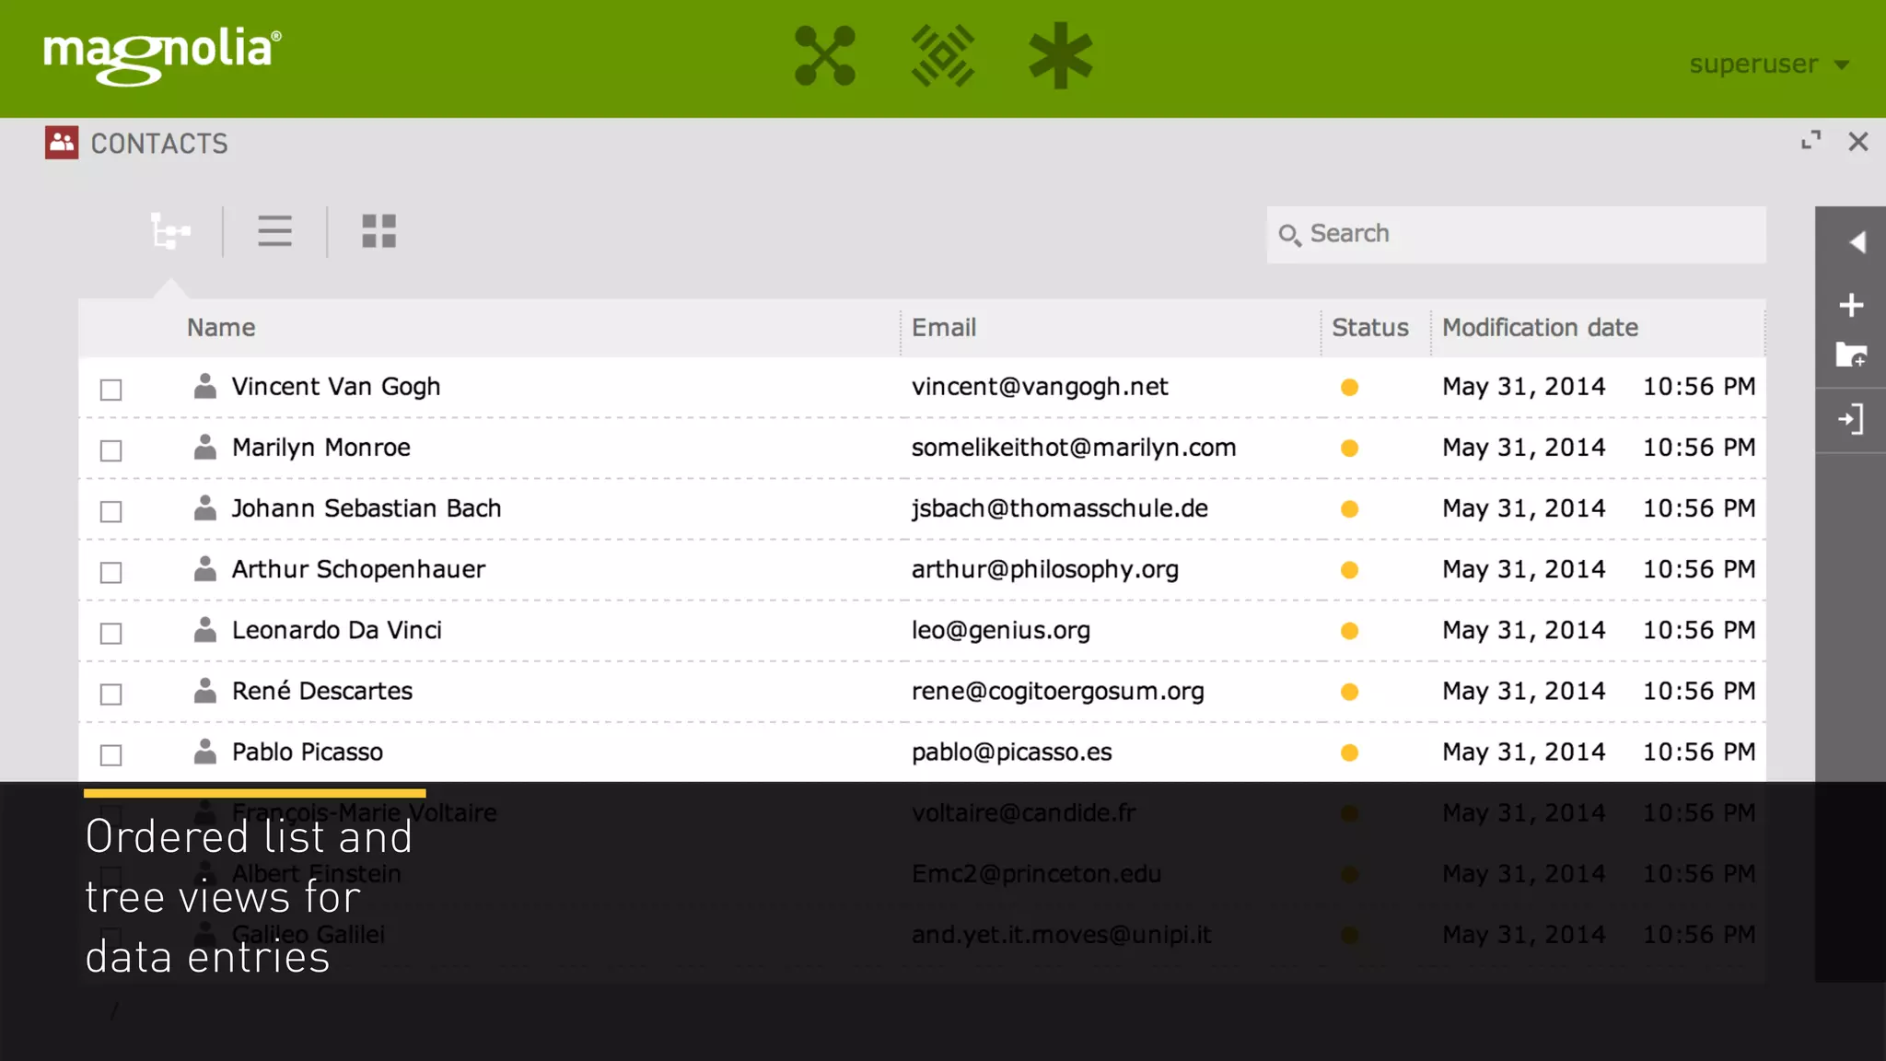Open the App launcher icon
Screen dimensions: 1886x1061
(824, 56)
